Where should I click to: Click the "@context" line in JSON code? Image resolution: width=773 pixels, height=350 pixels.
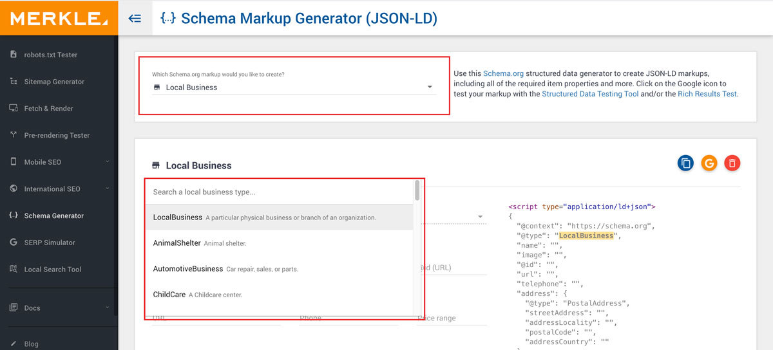click(x=586, y=226)
